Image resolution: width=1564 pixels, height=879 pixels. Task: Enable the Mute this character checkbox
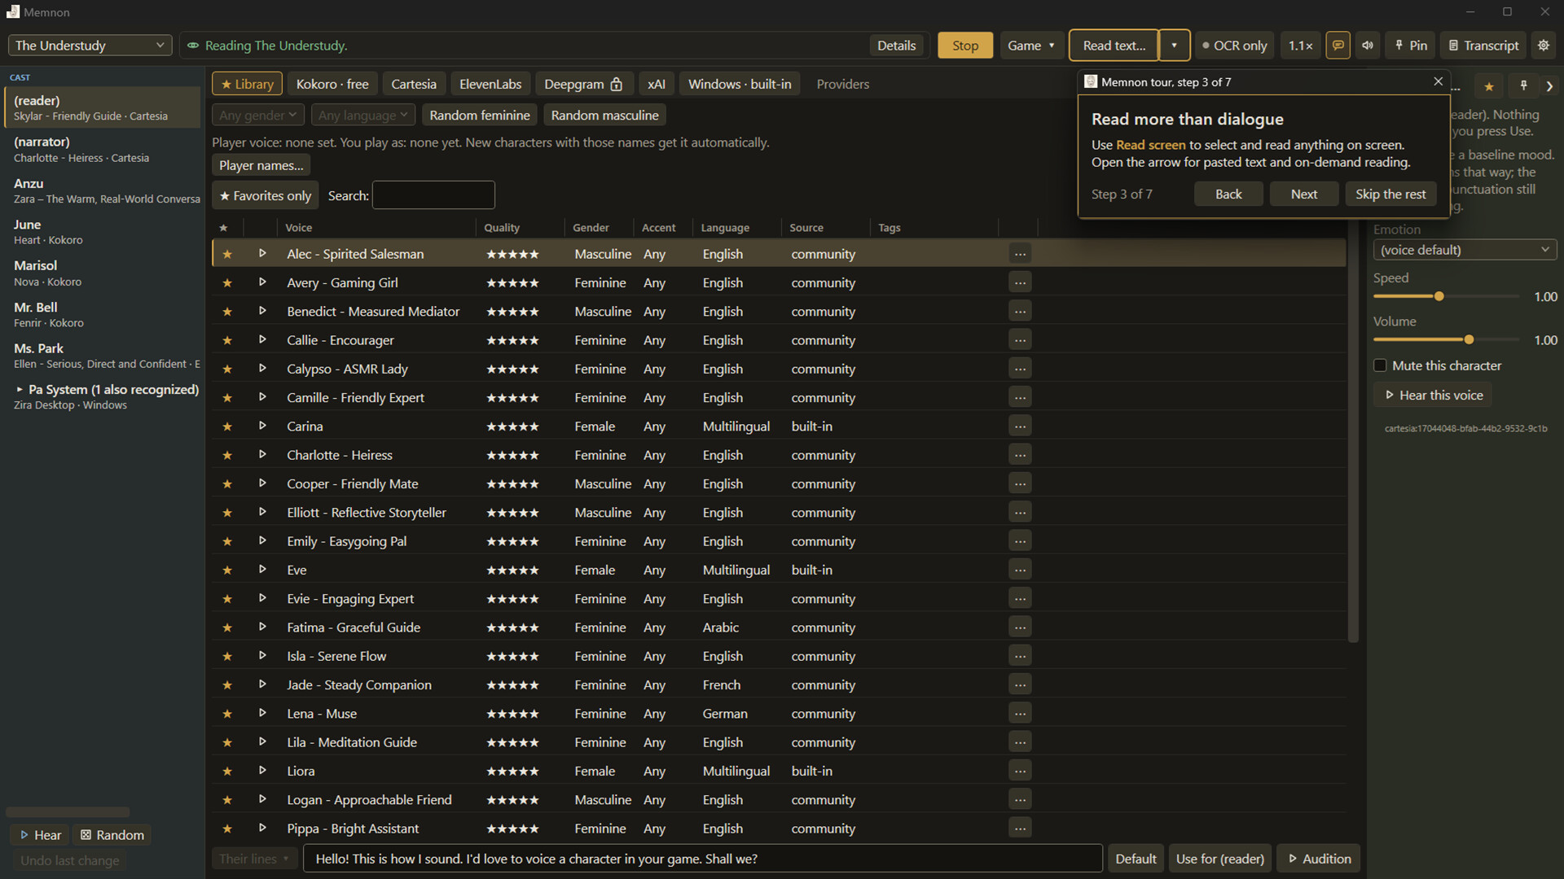(1380, 365)
